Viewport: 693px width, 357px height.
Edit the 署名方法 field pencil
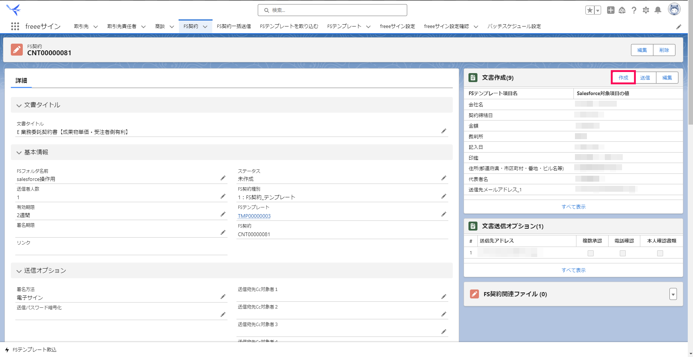(x=223, y=297)
